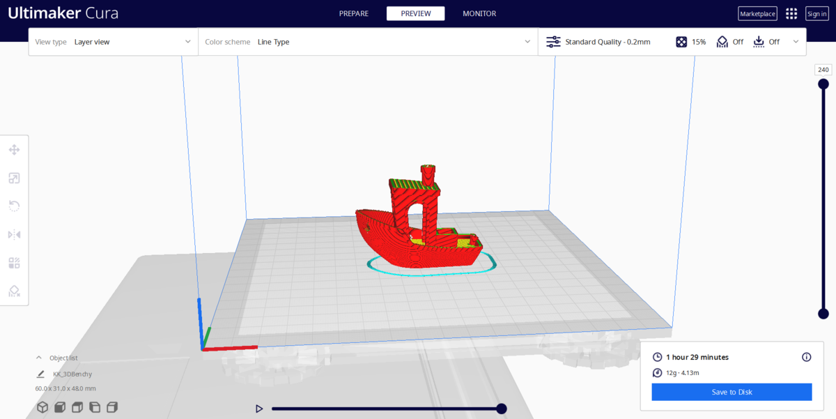The image size is (836, 419).
Task: Switch to left side view cube icon
Action: tap(95, 407)
